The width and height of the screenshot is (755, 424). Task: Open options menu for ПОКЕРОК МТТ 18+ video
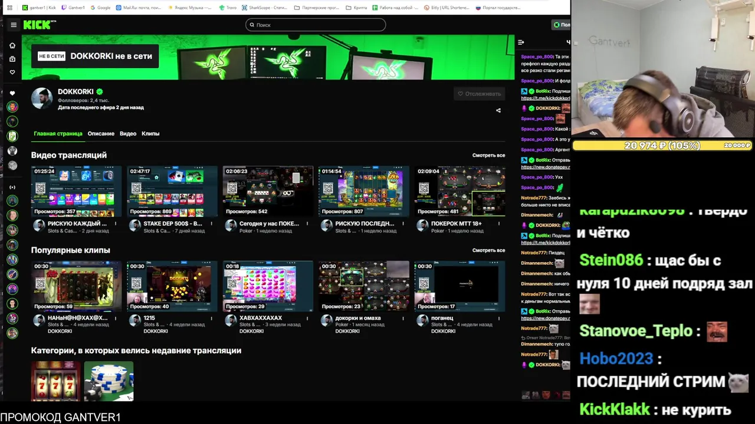[x=499, y=224]
